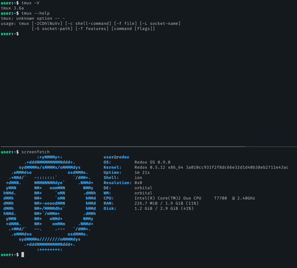Screen dimensions: 297x268
Task: Select shell value 'ion'
Action: [138, 177]
